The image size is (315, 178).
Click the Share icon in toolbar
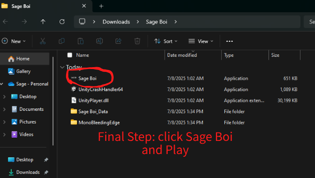coord(118,41)
